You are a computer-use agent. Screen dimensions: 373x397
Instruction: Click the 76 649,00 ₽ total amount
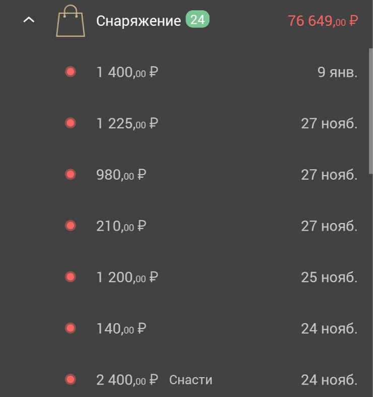[323, 21]
